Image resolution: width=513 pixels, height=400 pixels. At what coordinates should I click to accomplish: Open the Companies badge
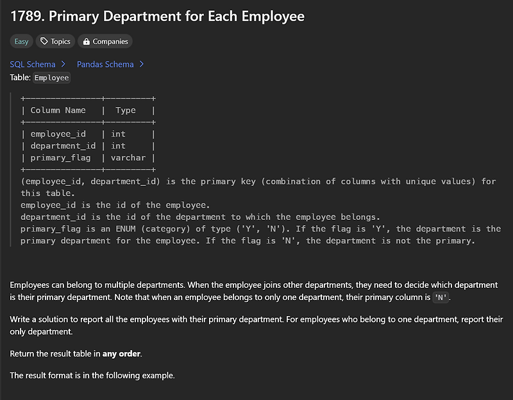pos(105,41)
